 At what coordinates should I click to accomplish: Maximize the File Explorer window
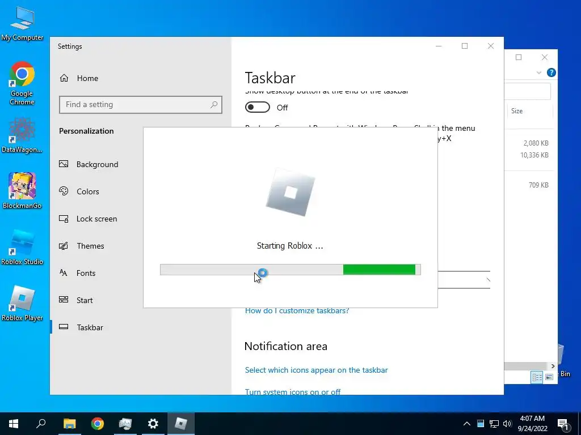pyautogui.click(x=519, y=57)
